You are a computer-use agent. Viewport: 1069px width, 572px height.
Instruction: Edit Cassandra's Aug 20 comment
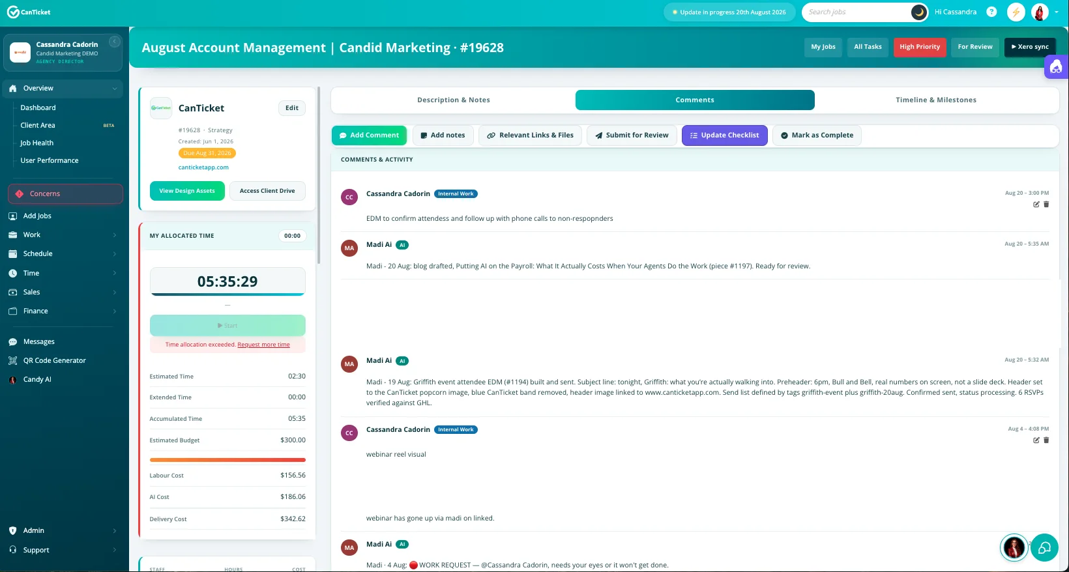1036,205
